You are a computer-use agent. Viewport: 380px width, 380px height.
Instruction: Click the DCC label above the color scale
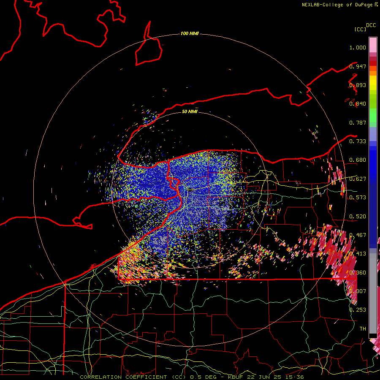(371, 25)
